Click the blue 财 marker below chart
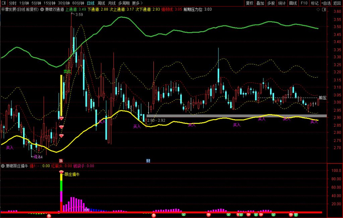343x218 pixels. pos(148,160)
